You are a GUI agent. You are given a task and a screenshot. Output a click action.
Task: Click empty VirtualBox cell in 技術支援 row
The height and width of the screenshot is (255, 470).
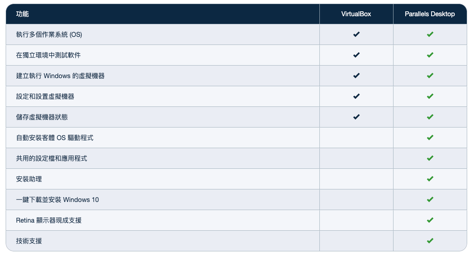pos(356,241)
